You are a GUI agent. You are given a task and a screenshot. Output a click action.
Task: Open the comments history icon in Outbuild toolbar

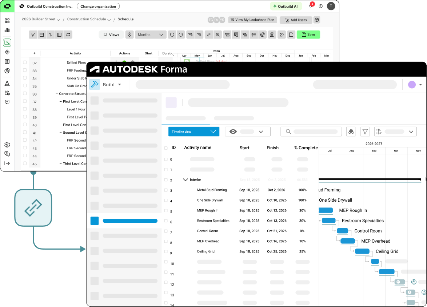pyautogui.click(x=282, y=35)
